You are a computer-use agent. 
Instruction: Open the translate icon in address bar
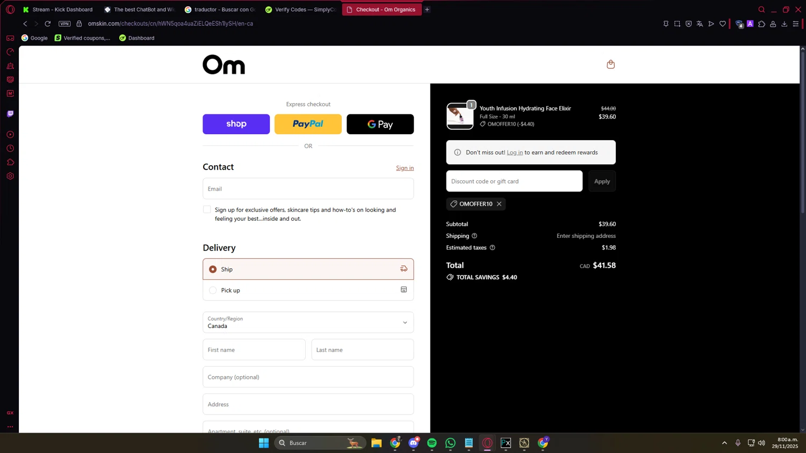pos(700,24)
